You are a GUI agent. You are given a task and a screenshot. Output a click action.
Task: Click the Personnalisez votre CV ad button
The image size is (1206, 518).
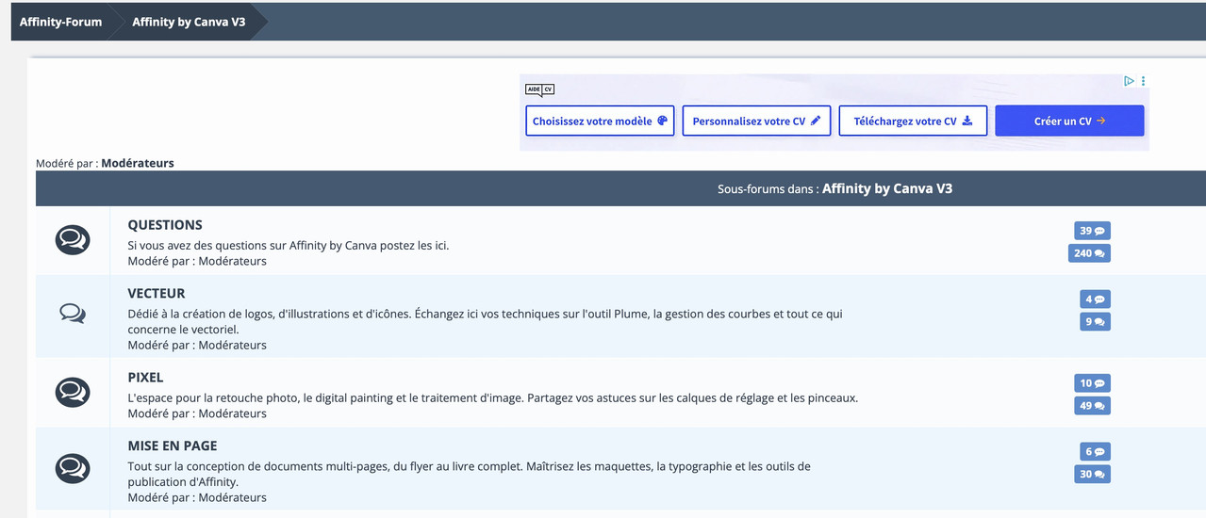(756, 121)
